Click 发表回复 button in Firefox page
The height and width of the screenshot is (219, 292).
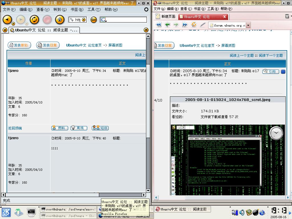coord(48,45)
